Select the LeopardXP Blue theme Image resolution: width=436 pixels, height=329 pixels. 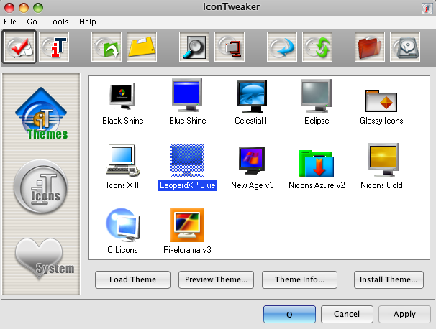[x=187, y=167]
